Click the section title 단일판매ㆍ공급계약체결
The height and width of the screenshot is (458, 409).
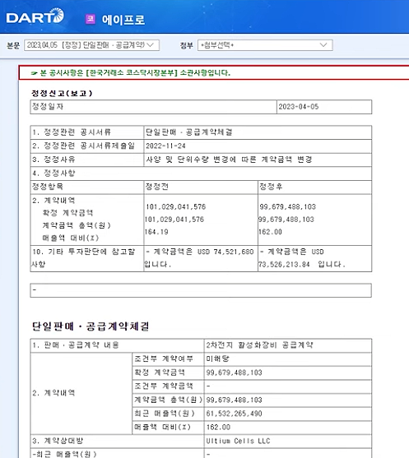click(91, 326)
